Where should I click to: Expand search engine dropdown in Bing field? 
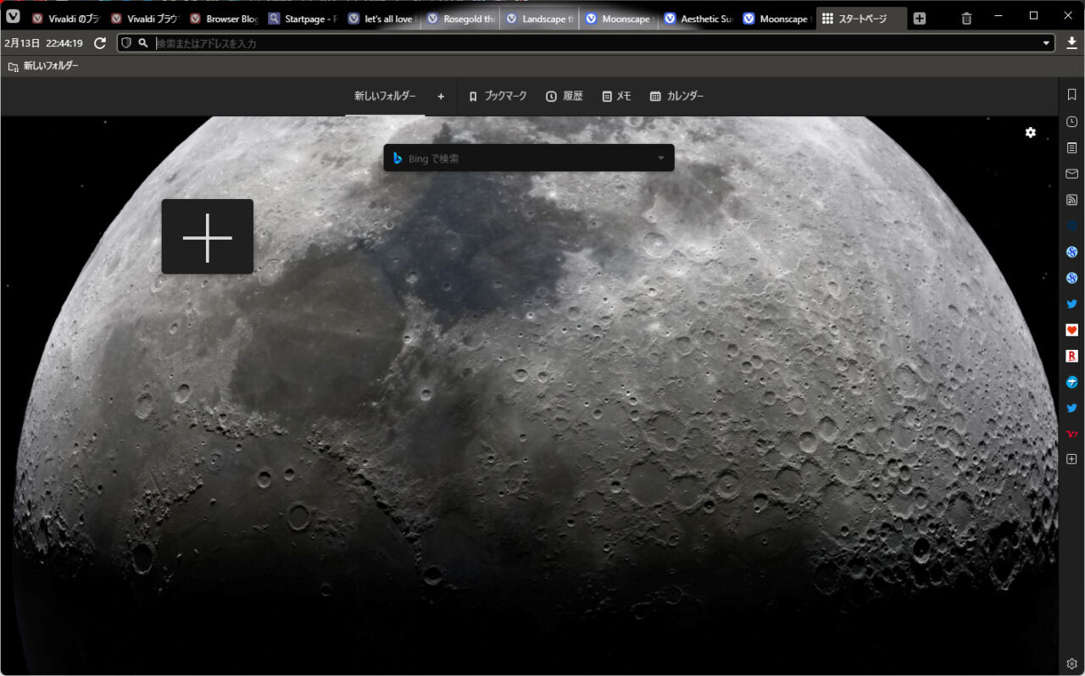tap(661, 158)
